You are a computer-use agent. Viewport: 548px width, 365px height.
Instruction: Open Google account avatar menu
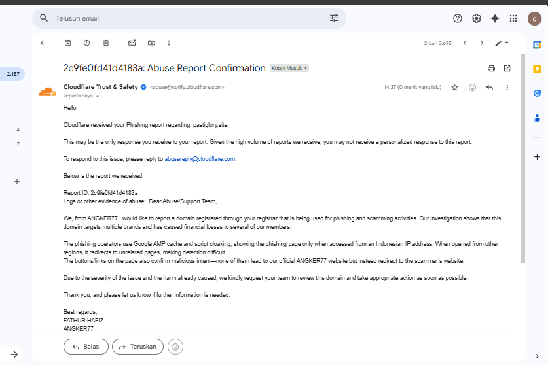534,18
